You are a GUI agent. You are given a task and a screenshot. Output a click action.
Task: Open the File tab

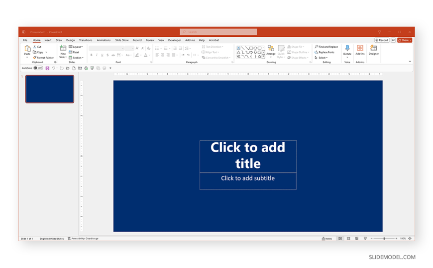click(x=25, y=40)
